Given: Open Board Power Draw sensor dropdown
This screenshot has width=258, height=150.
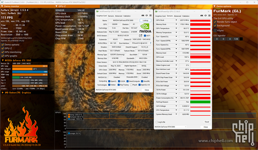Looking at the screenshot, I should (x=176, y=73).
